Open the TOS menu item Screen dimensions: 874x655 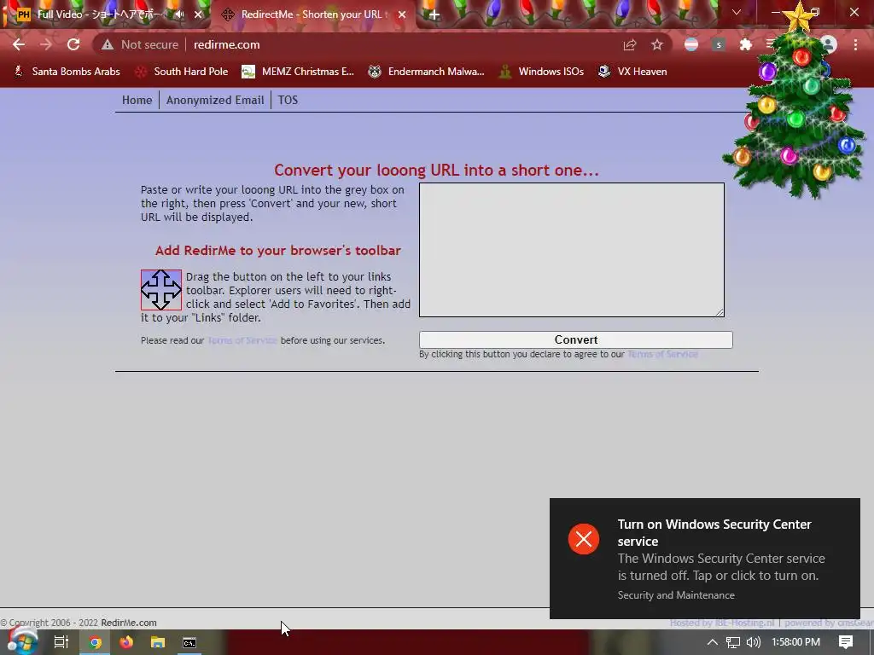(x=288, y=101)
